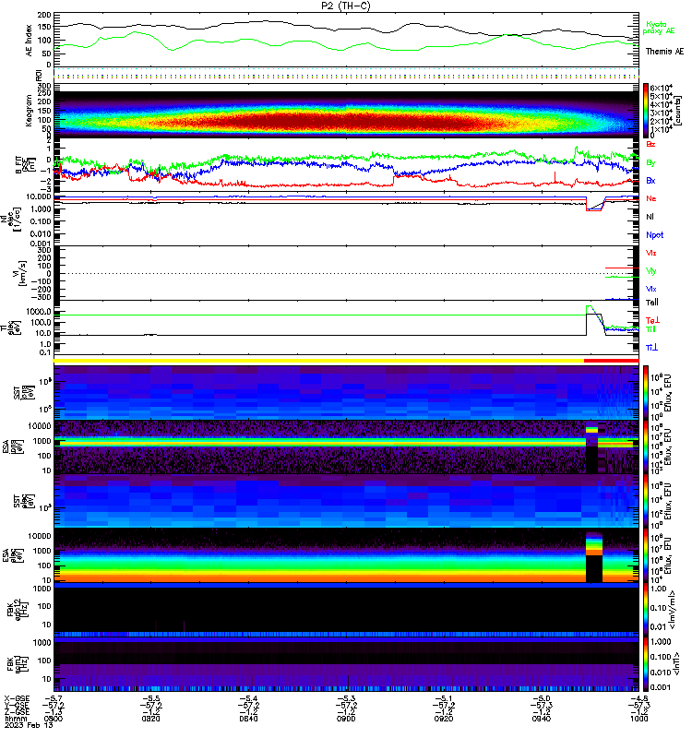Select the Ne density legend label
The image size is (692, 738).
tap(651, 198)
